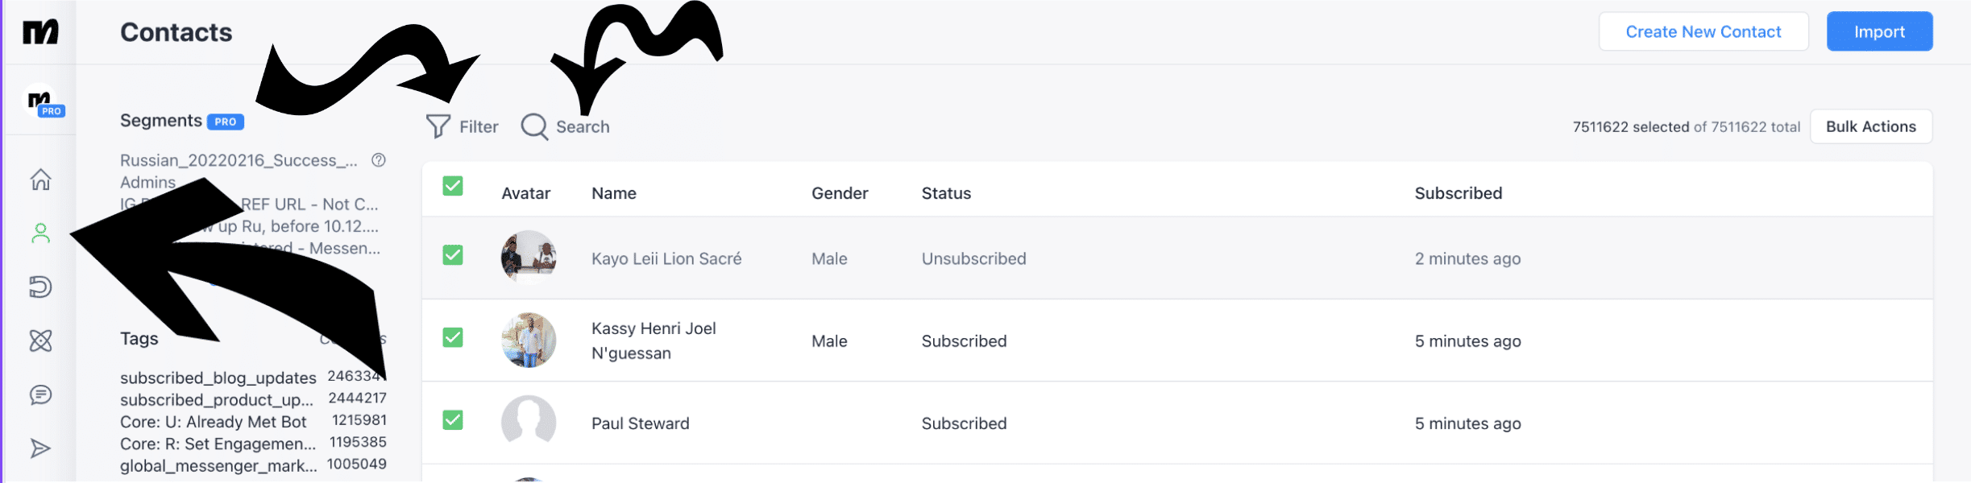The height and width of the screenshot is (483, 1971).
Task: Open Kassy Henri Joel N'guessan avatar thumbnail
Action: (x=529, y=341)
